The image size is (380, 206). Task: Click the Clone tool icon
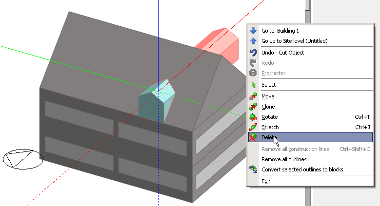pos(253,107)
